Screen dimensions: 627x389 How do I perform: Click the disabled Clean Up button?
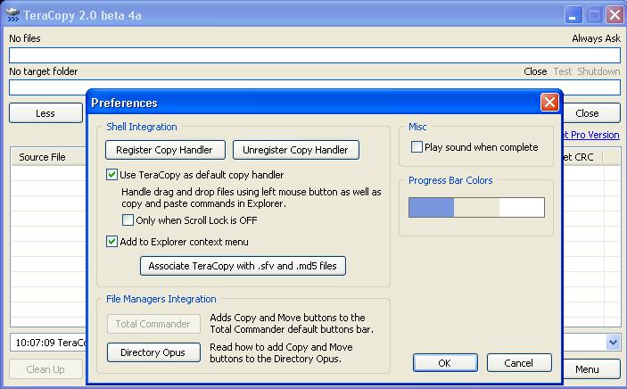click(45, 369)
